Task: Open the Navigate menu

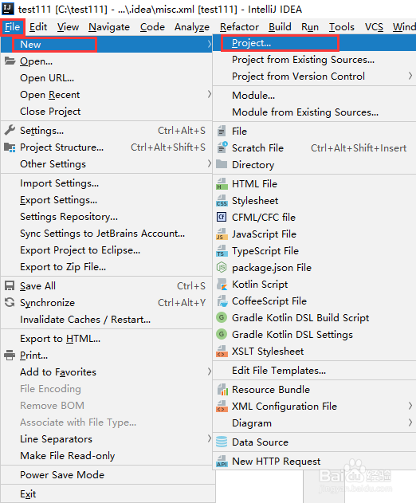Action: click(x=109, y=27)
